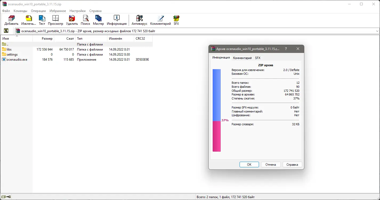
Task: Click the 2.0 / Deflate version value
Action: [291, 70]
